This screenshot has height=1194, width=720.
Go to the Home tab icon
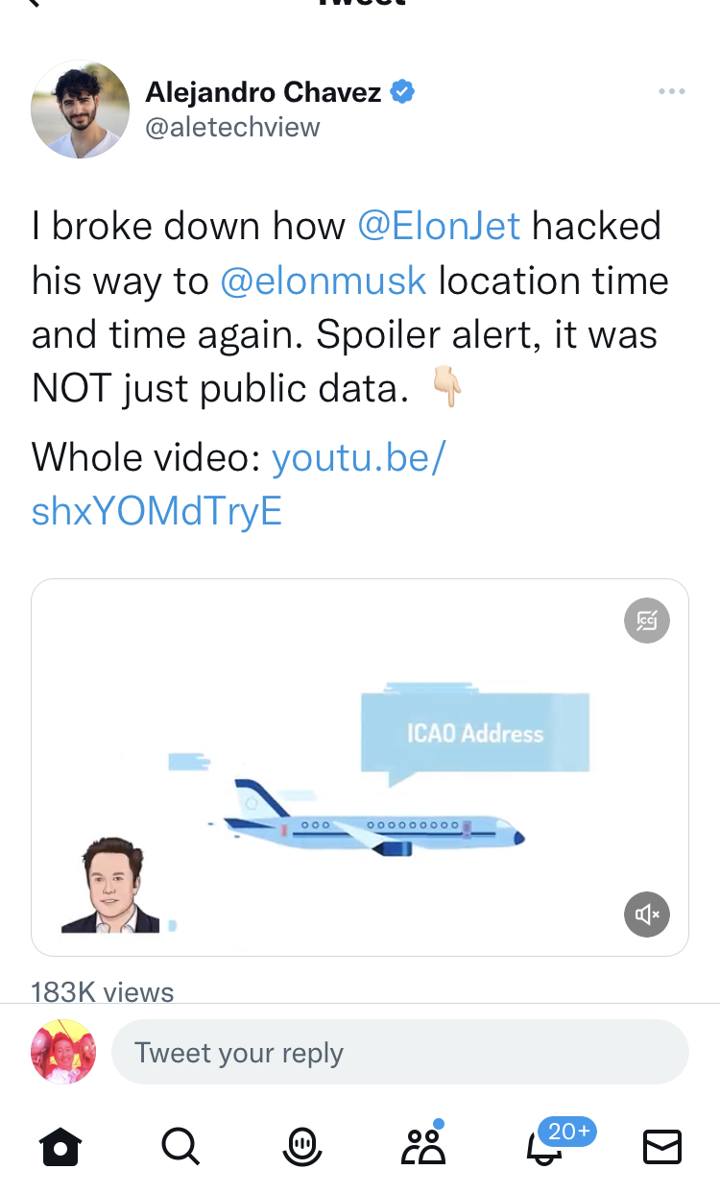pos(60,1146)
